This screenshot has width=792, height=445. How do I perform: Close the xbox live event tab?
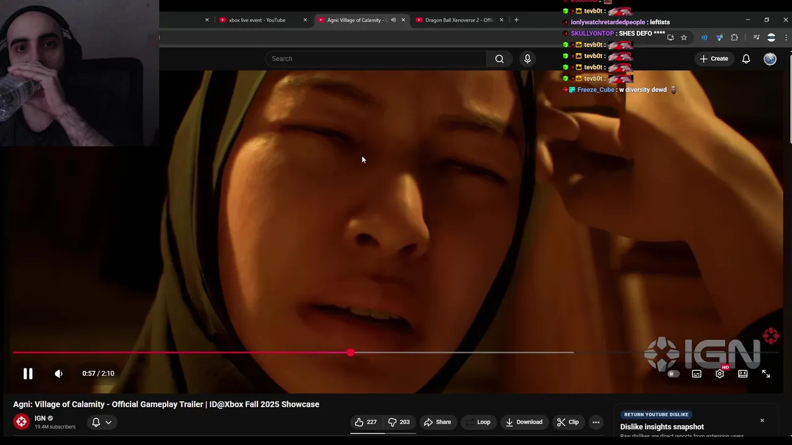tap(305, 20)
